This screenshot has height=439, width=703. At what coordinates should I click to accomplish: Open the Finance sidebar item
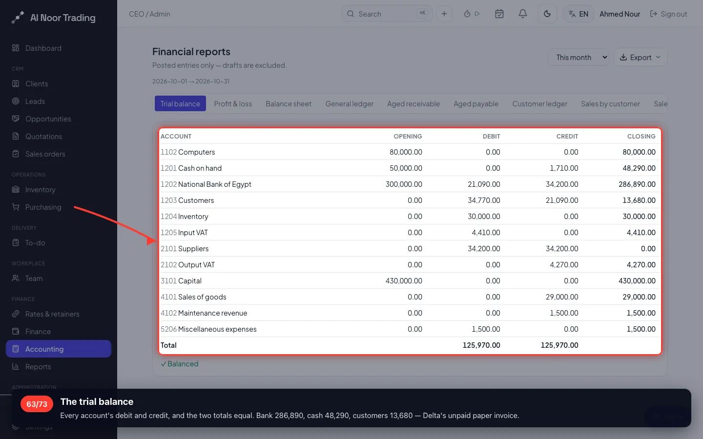tap(59, 332)
